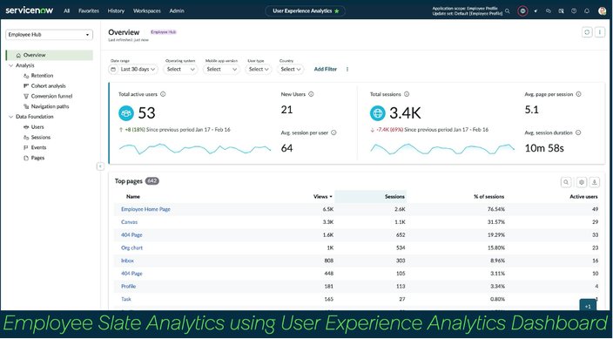Show info for Avg. session duration
The image size is (613, 339).
(x=578, y=132)
